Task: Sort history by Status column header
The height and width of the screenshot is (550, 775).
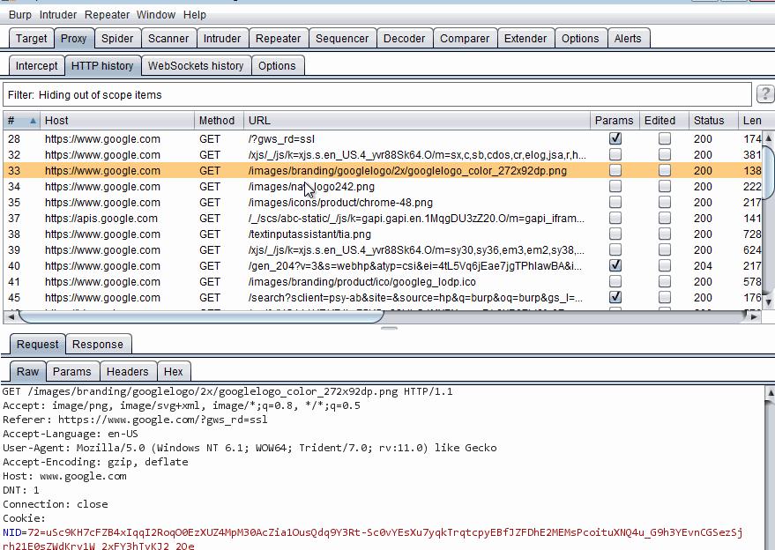Action: (x=708, y=121)
